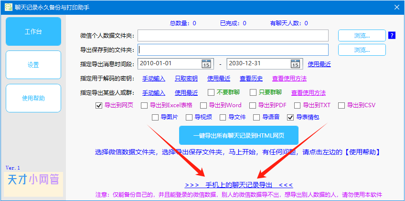405x201 pixels.
Task: Browse for 微信个人数据文件夹
Action: pyautogui.click(x=362, y=36)
